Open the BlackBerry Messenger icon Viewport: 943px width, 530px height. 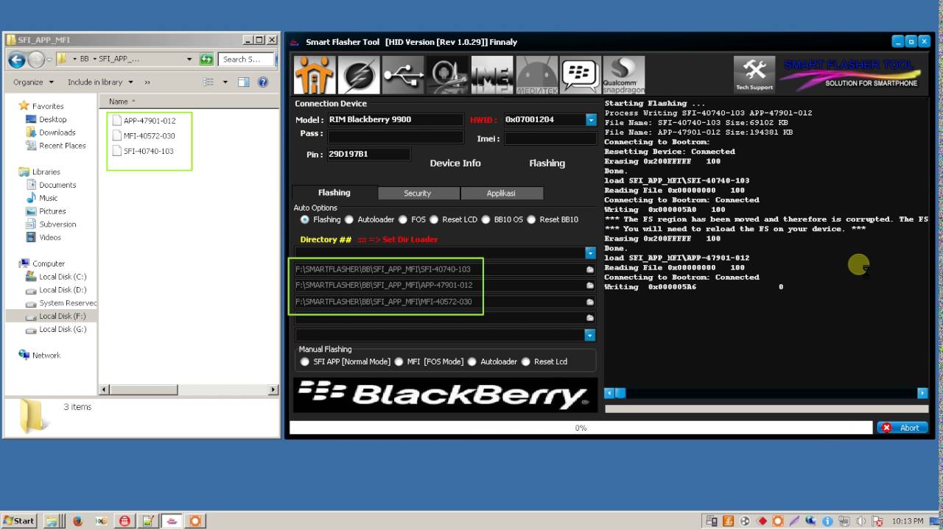(580, 75)
